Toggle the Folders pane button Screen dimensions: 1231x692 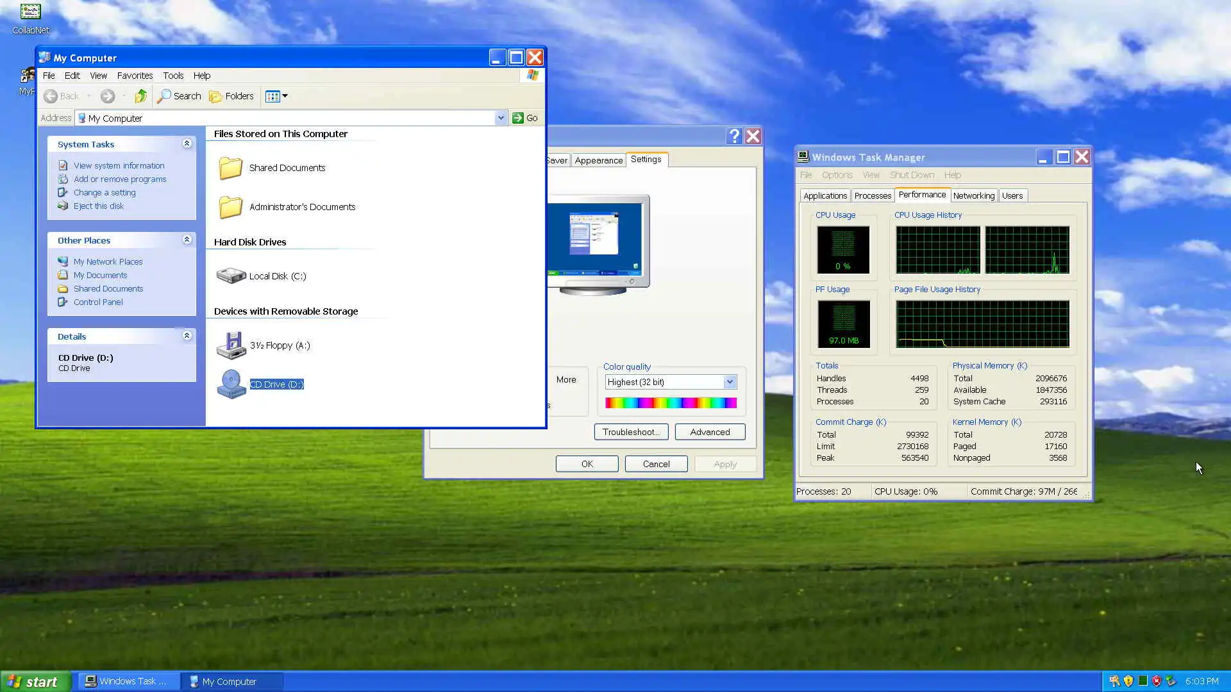tap(231, 96)
